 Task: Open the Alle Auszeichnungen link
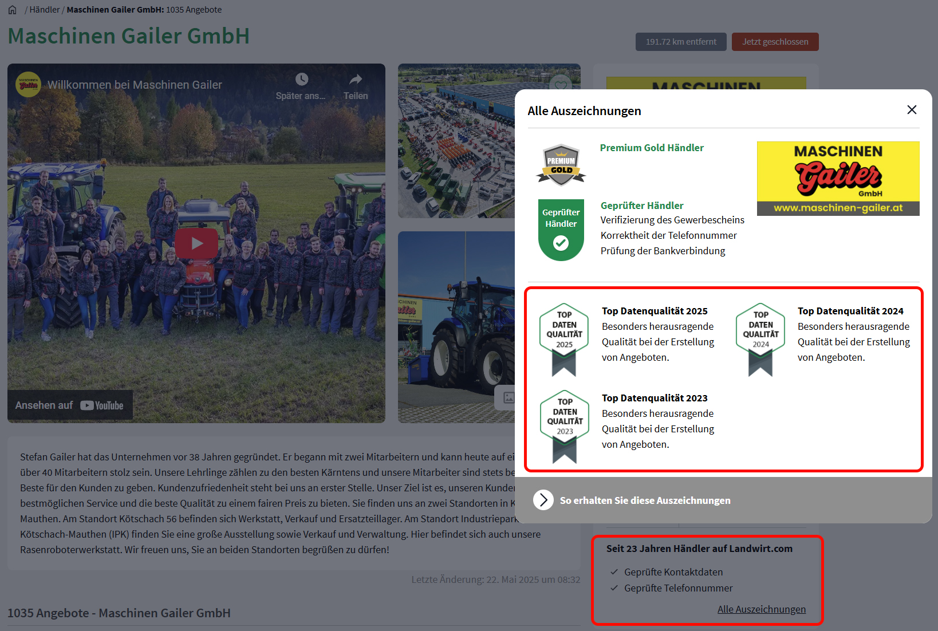coord(761,609)
